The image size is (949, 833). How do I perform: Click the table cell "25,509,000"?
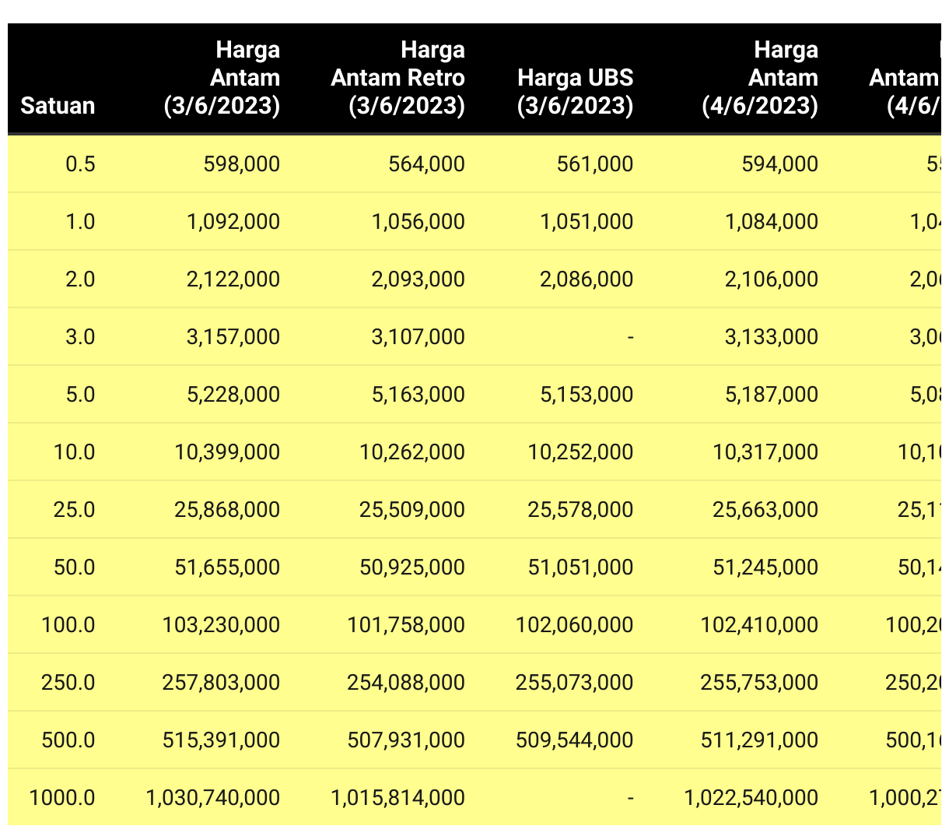[x=412, y=509]
